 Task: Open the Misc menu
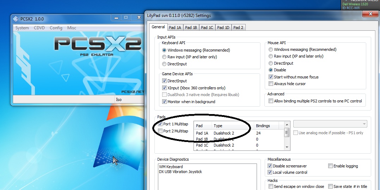point(72,28)
